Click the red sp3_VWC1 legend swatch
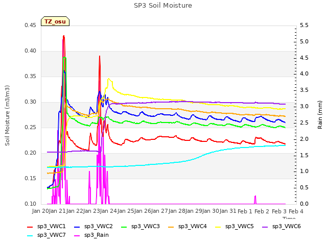 pos(30,227)
